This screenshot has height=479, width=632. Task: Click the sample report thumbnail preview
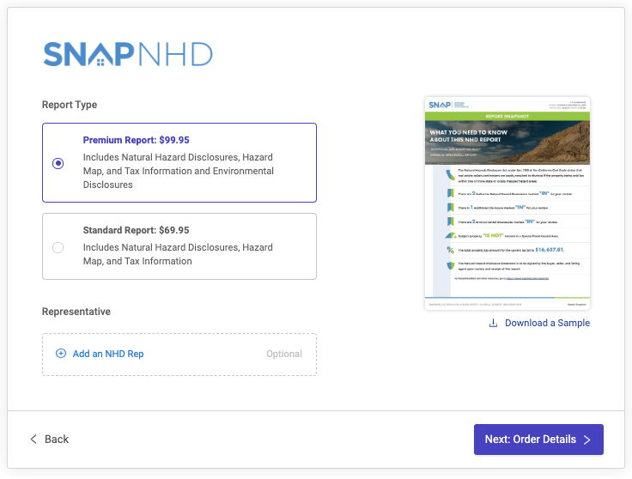[507, 203]
